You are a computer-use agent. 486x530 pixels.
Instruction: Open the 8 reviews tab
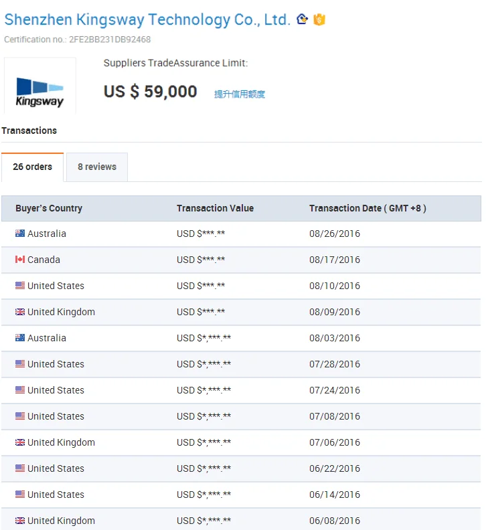(96, 167)
